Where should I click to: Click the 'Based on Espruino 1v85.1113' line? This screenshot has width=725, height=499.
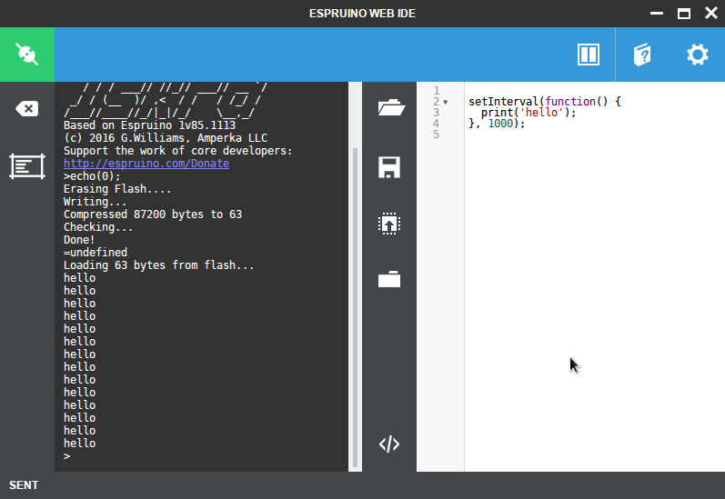pyautogui.click(x=149, y=125)
